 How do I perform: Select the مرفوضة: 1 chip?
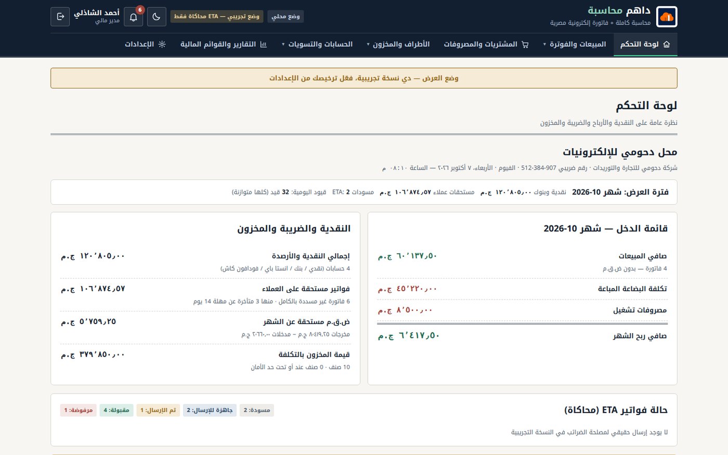click(79, 410)
